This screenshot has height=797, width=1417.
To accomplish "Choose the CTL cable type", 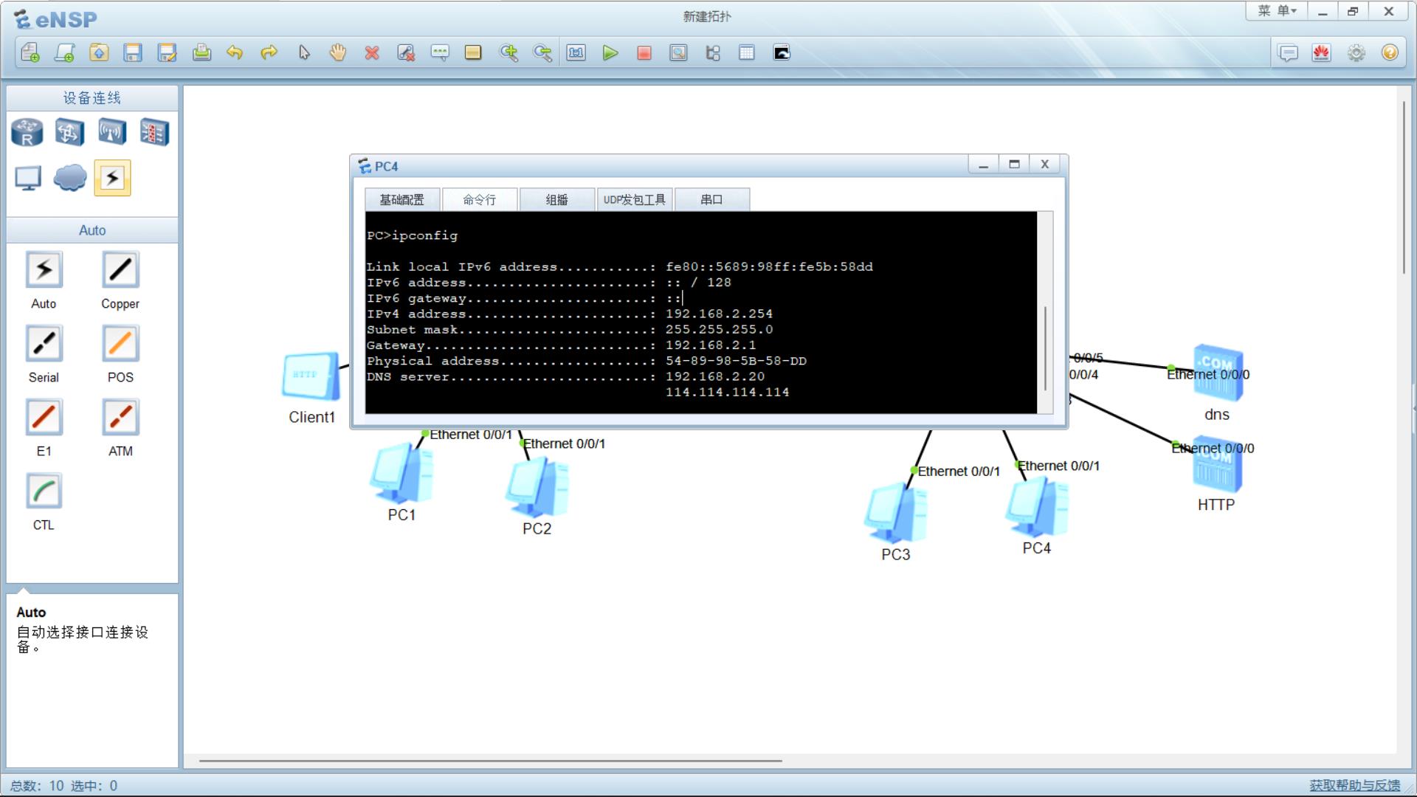I will coord(44,491).
